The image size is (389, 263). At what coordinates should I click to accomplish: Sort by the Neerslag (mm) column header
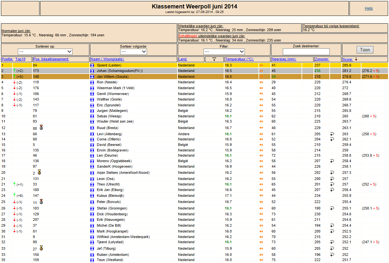point(284,59)
